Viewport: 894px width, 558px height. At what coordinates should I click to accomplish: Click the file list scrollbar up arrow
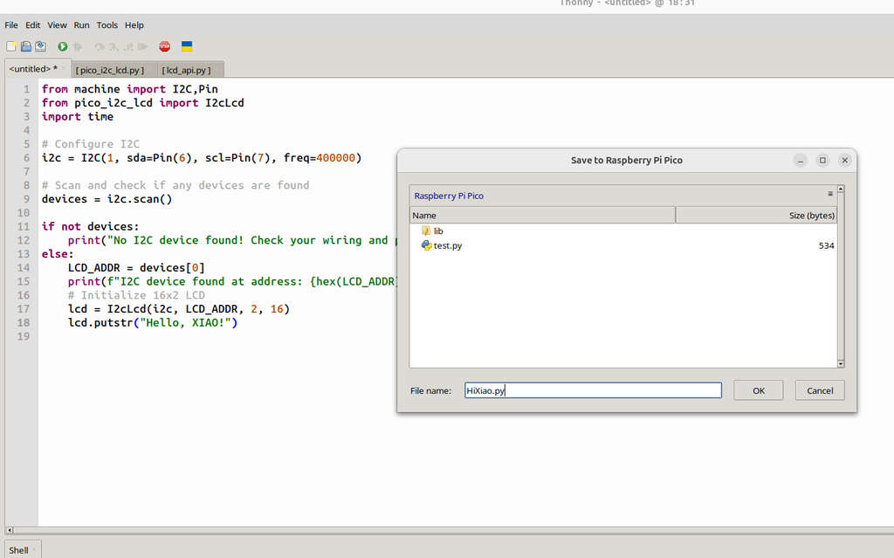tap(841, 189)
